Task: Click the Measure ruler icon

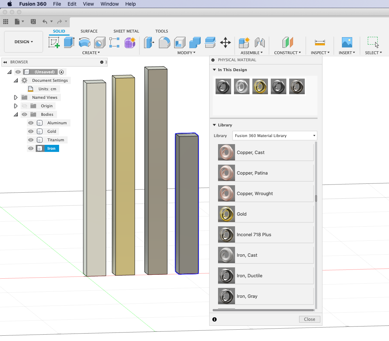Action: [x=320, y=42]
